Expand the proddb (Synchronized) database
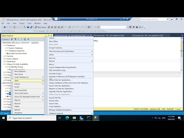184x138 pixels. [x=6, y=53]
